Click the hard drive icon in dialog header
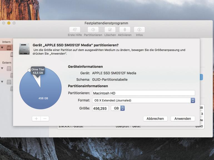214x160 pixels. pos(24,49)
